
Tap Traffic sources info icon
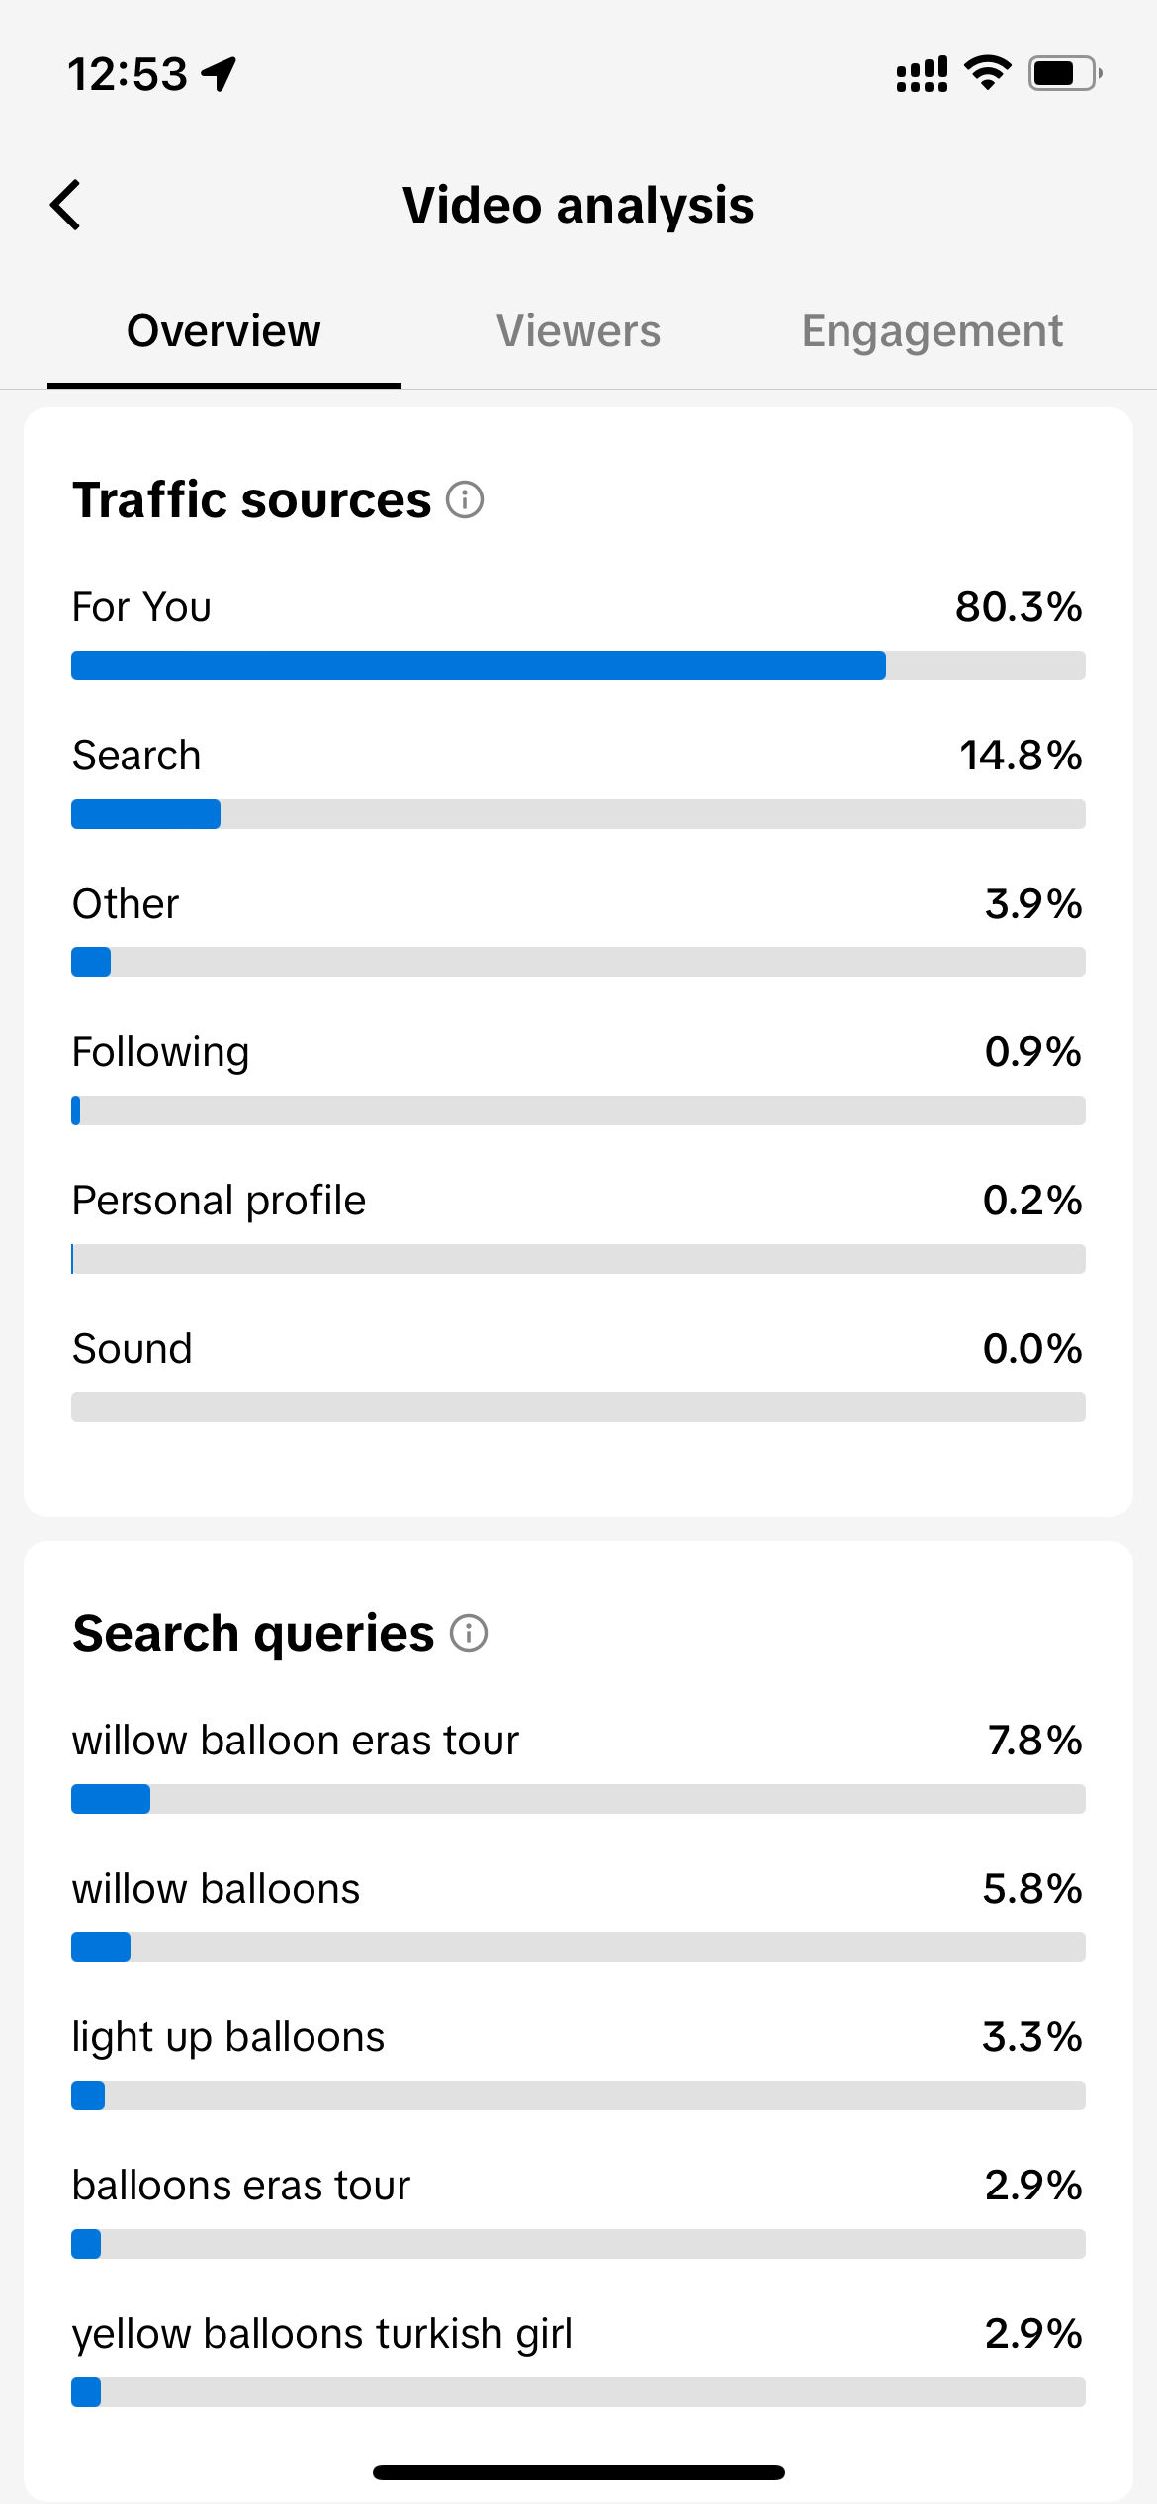pos(465,500)
